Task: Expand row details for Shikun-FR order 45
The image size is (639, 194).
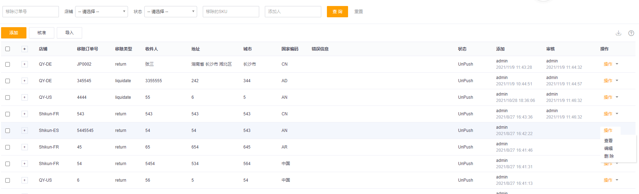Action: (24, 147)
